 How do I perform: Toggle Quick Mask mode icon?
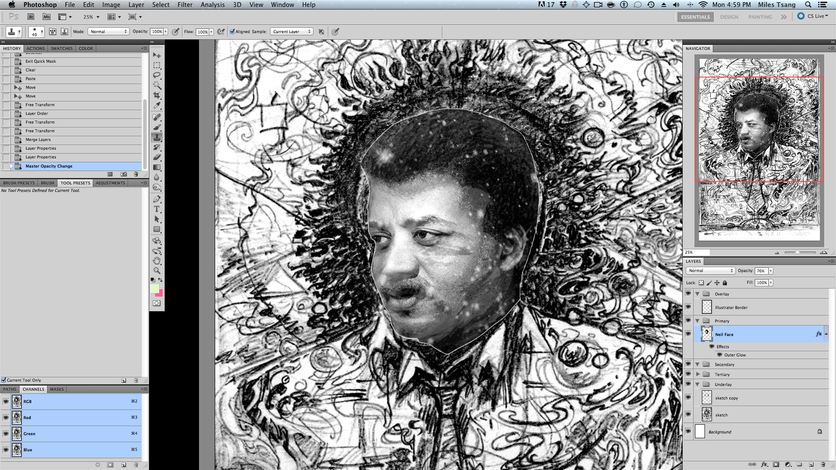pyautogui.click(x=157, y=303)
